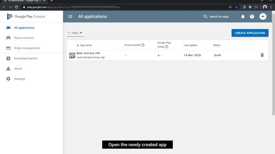Open the Byte Journey IAP app name

pos(88,53)
